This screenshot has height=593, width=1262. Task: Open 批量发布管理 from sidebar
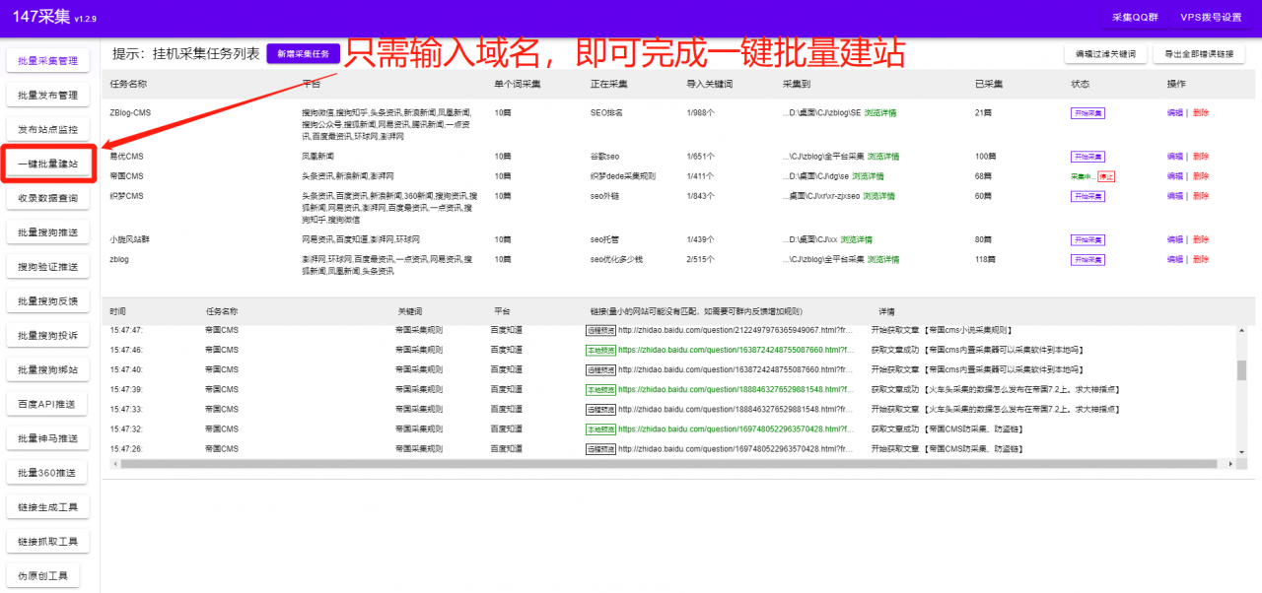[x=47, y=95]
